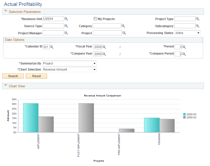This screenshot has height=166, width=210.
Task: Open the Category lookup prompt
Action: pos(123,26)
